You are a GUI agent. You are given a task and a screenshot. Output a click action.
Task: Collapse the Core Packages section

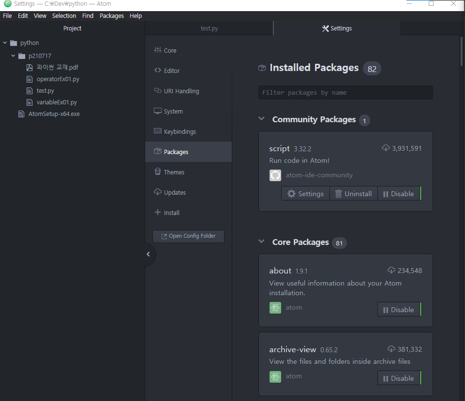[x=261, y=241]
